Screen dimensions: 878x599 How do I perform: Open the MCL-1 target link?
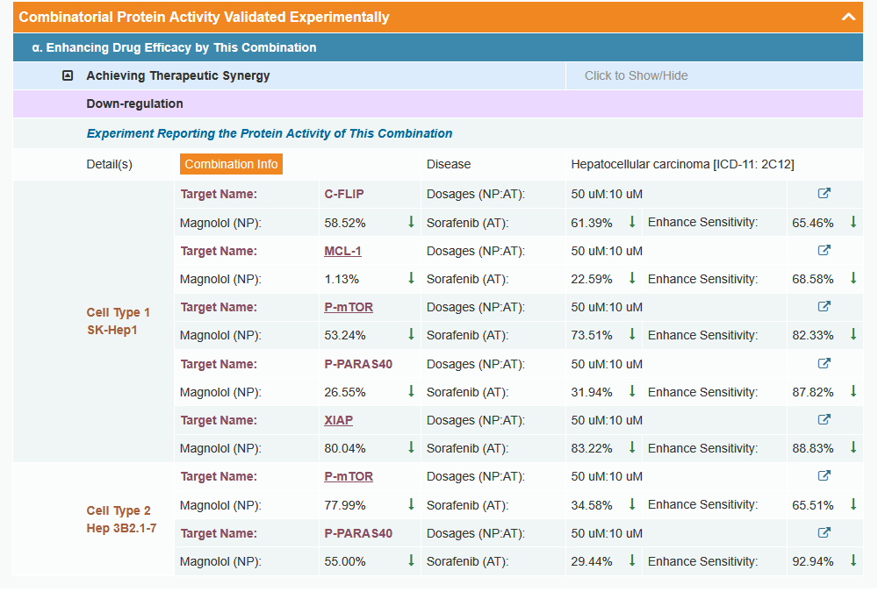pos(342,251)
